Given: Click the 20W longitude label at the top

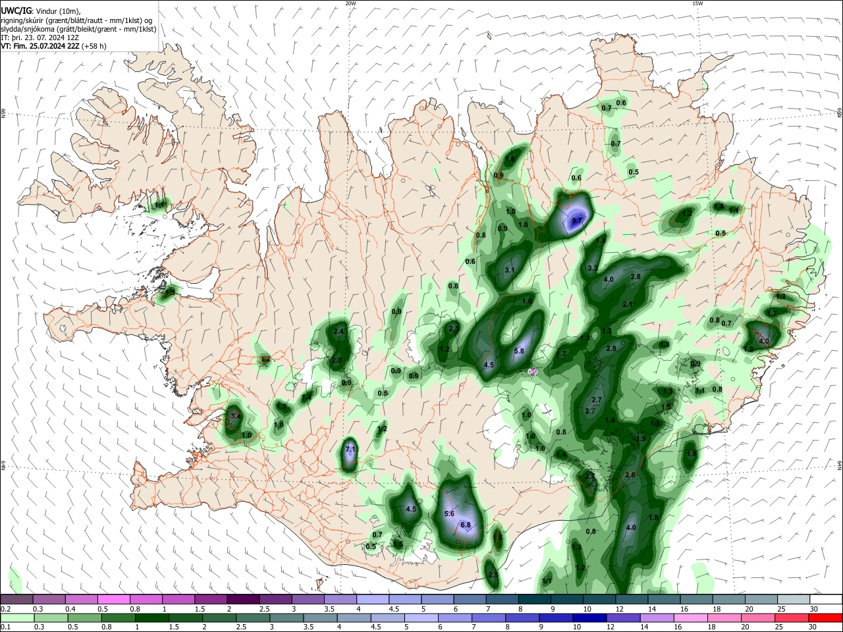Looking at the screenshot, I should [350, 3].
